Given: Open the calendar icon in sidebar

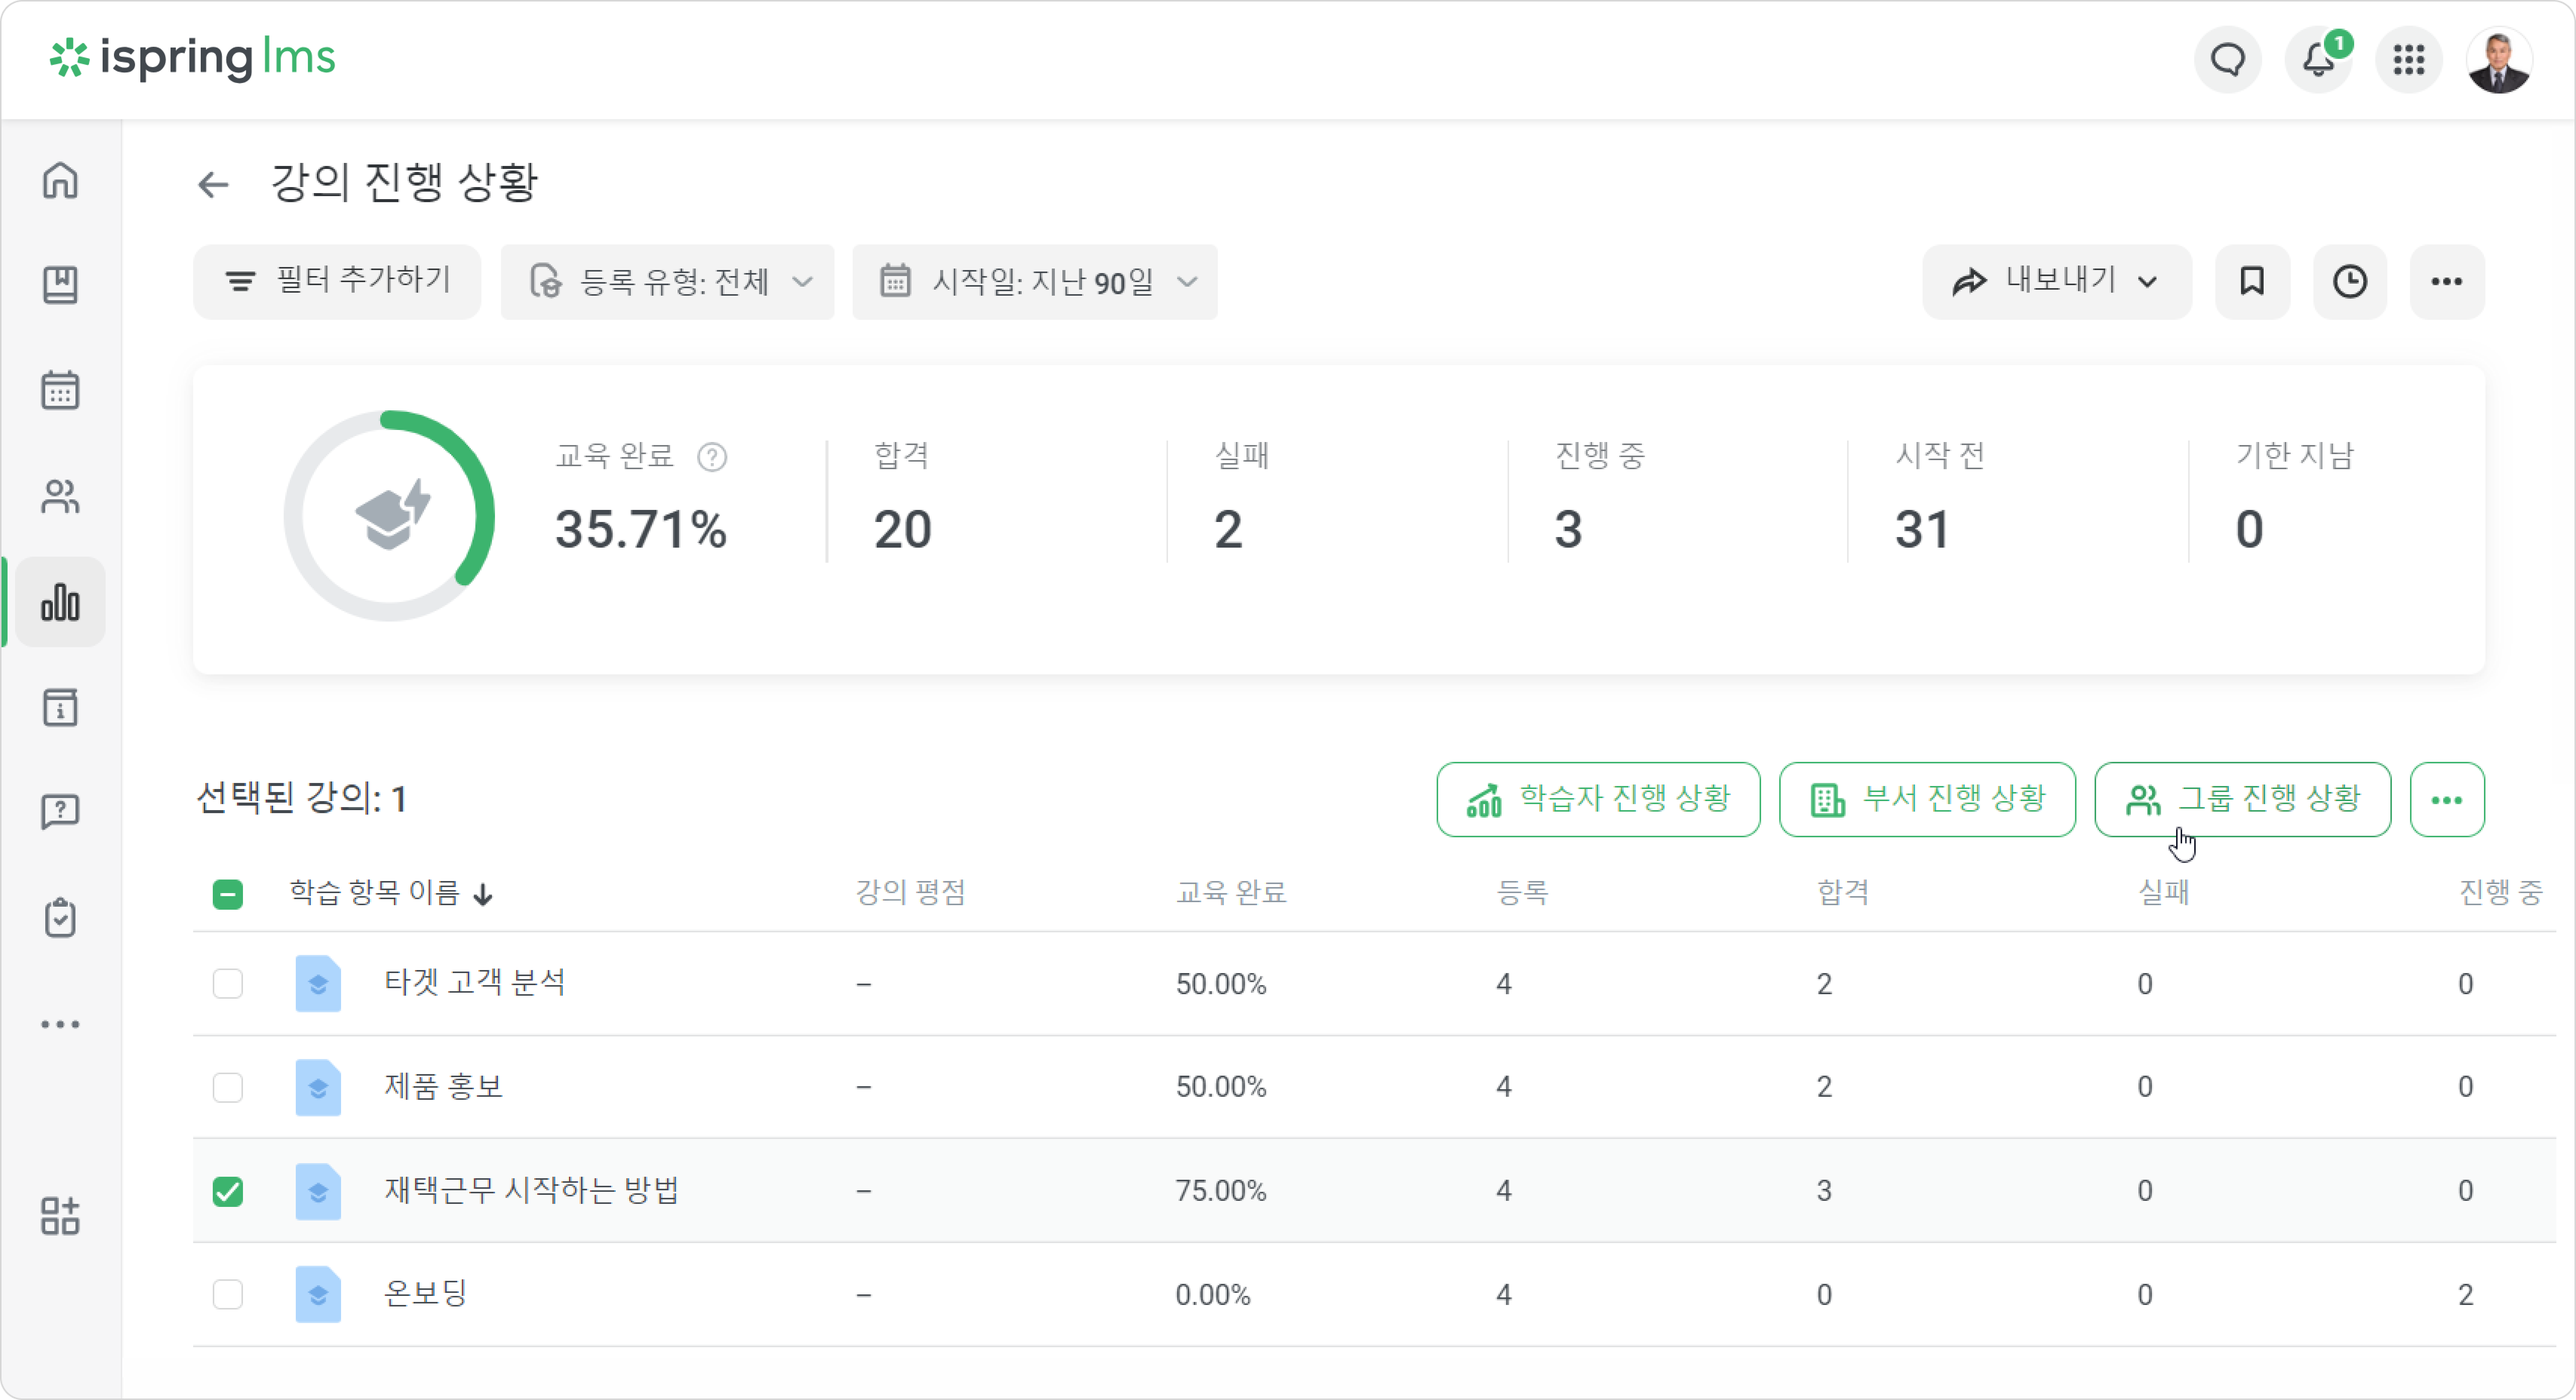Looking at the screenshot, I should point(60,390).
